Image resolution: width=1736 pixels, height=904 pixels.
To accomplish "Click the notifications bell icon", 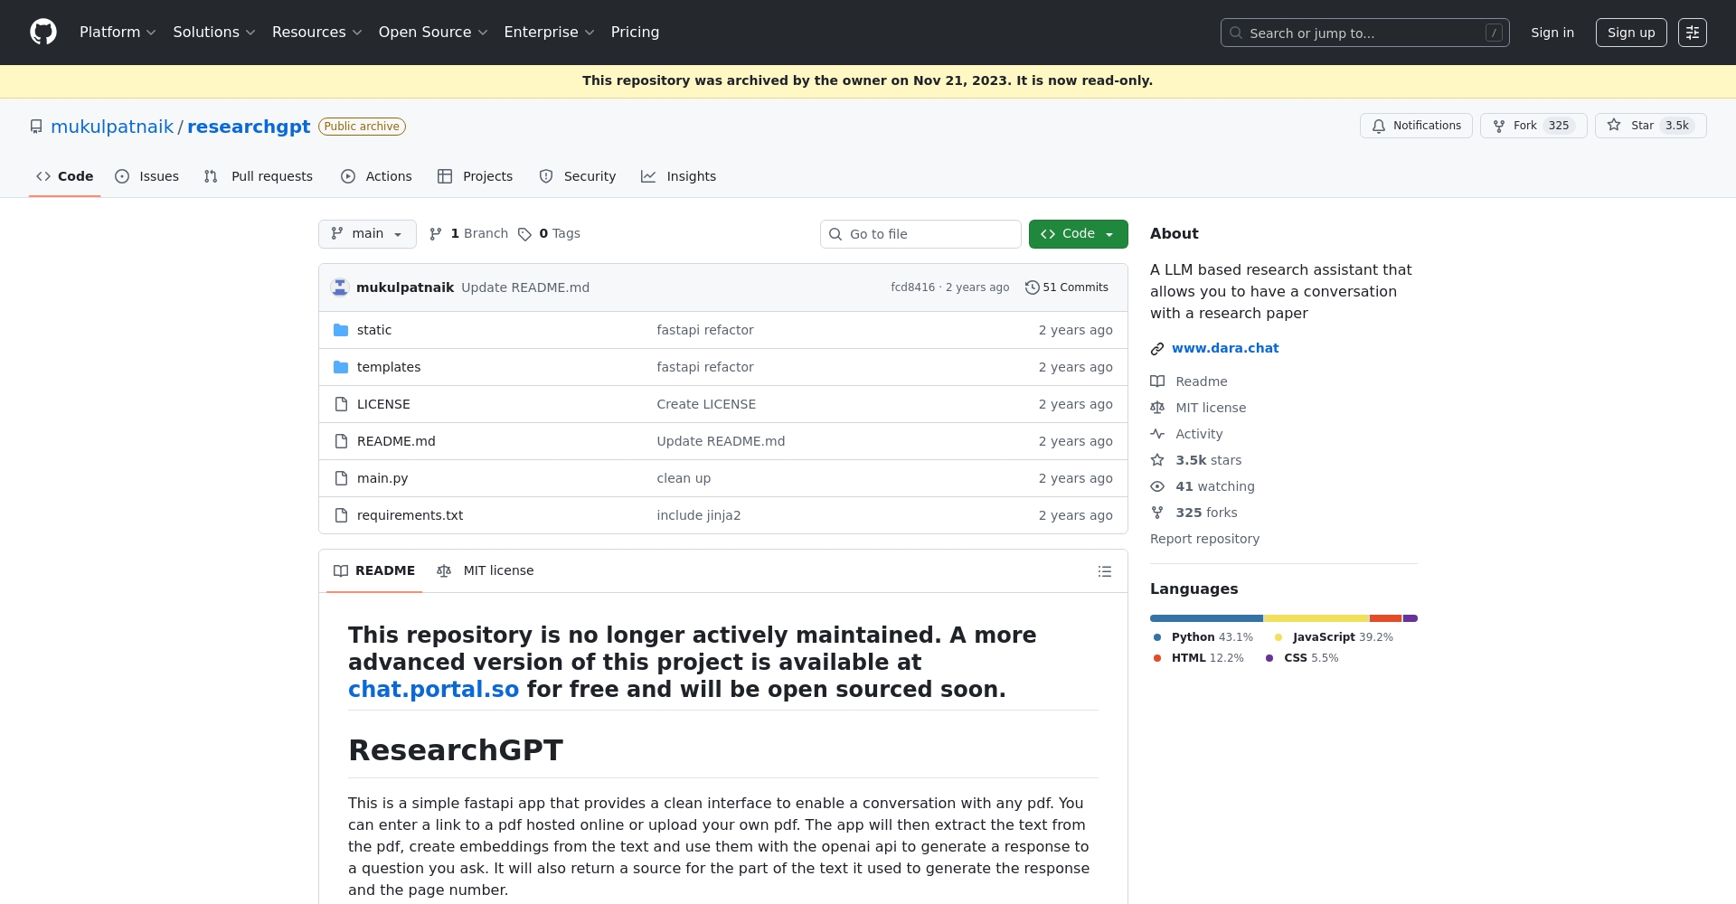I will click(x=1378, y=126).
